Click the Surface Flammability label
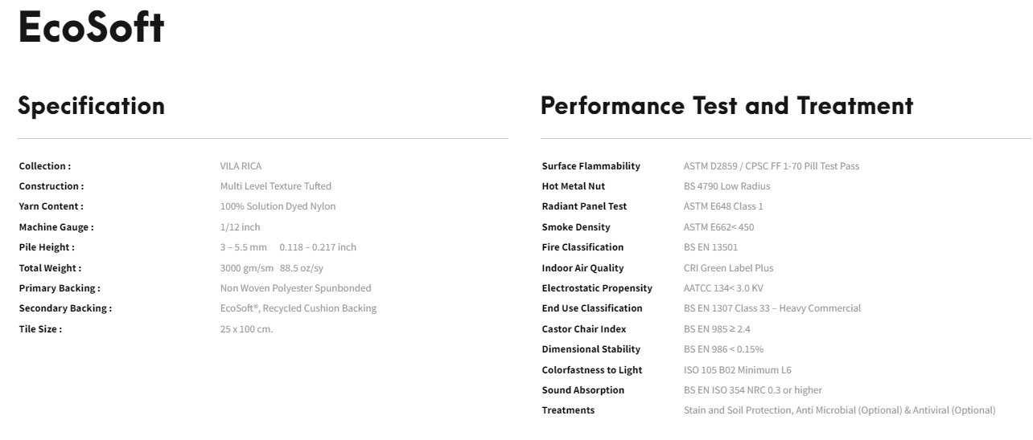The height and width of the screenshot is (440, 1033). [x=591, y=166]
